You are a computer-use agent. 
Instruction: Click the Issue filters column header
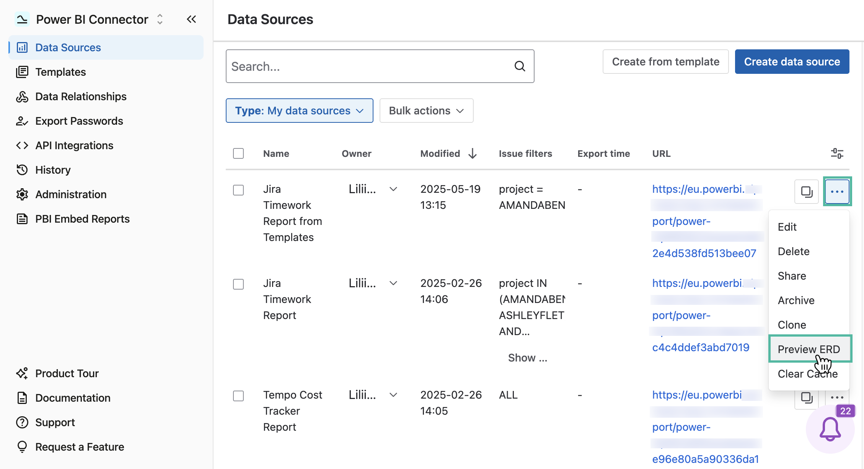tap(525, 153)
